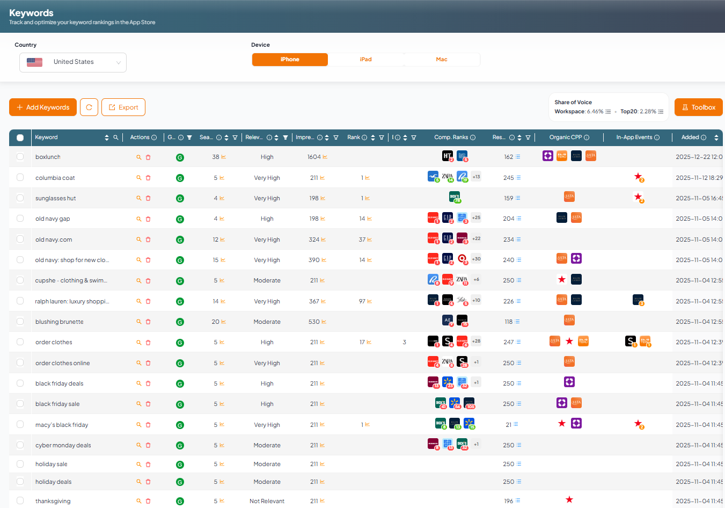Select the columbia coat row checkbox

click(20, 177)
